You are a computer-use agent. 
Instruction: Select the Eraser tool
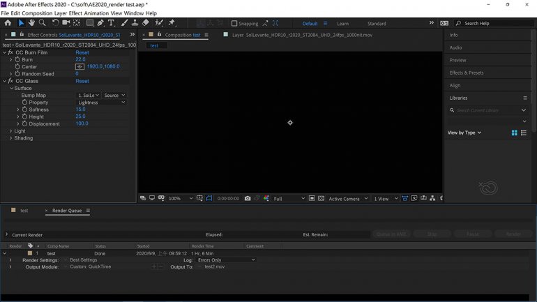[x=146, y=23]
